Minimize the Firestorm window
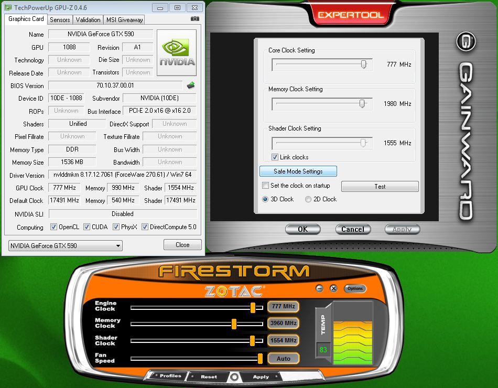Image resolution: width=498 pixels, height=388 pixels. [320, 288]
